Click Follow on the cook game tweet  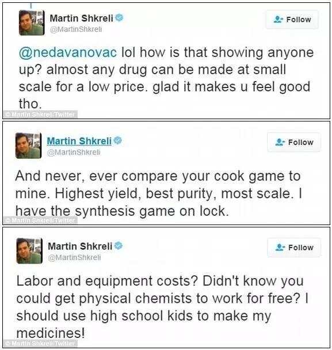click(x=294, y=142)
